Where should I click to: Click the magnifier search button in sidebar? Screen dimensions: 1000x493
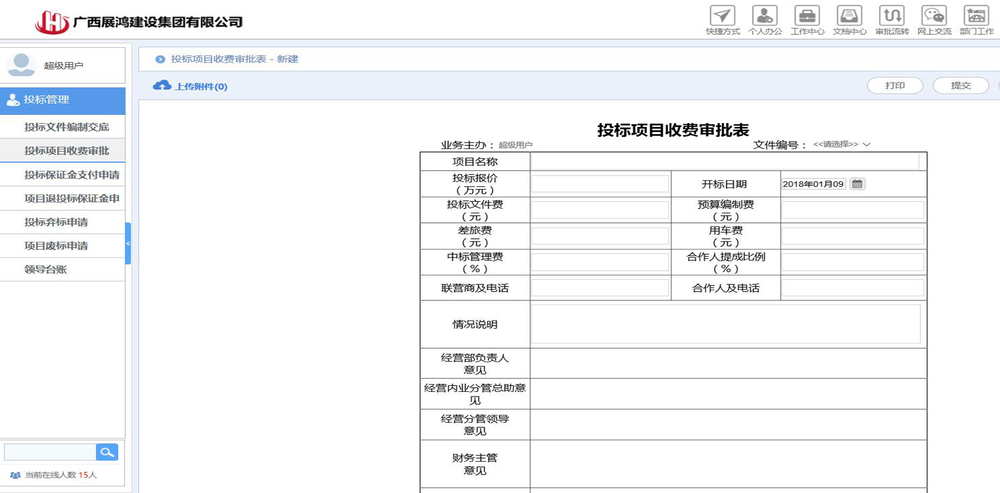click(x=107, y=452)
